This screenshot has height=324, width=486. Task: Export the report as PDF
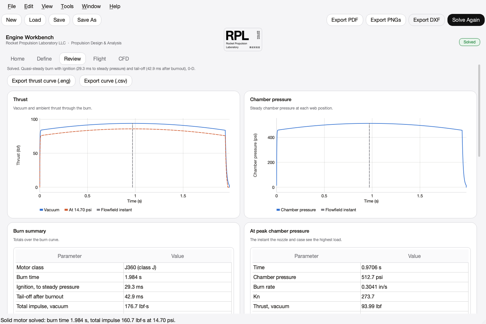345,20
